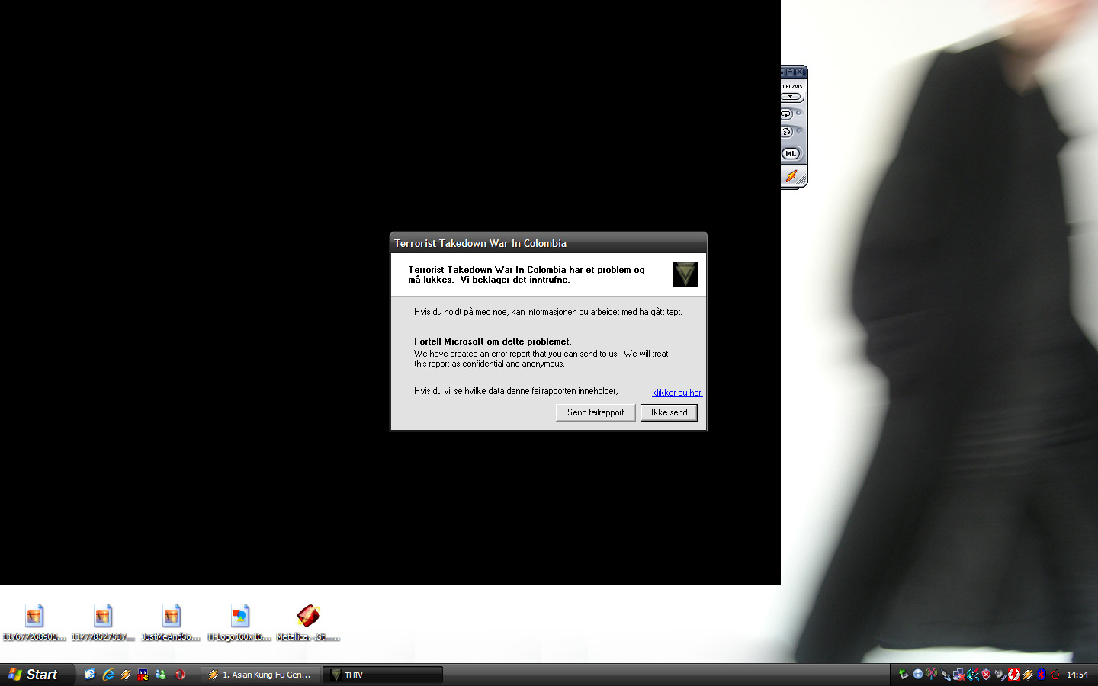Switch to Asian Kung-Fu Gen taskbar item

(x=260, y=675)
